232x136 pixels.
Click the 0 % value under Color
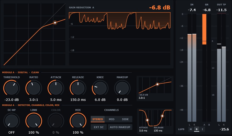56,133
